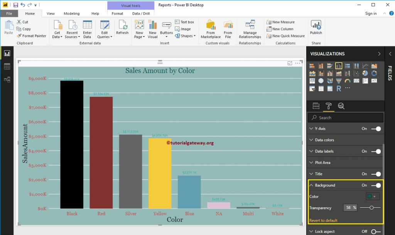This screenshot has height=235, width=395.
Task: Switch to the Modeling tab
Action: pos(71,13)
